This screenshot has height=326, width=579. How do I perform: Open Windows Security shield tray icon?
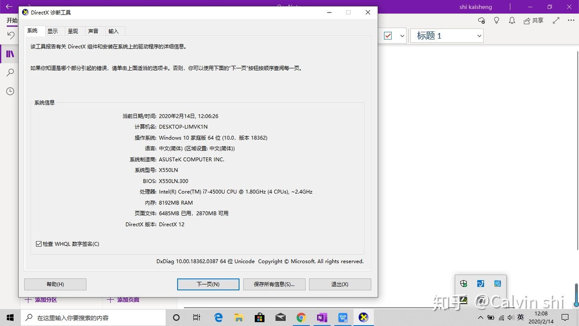[x=464, y=283]
